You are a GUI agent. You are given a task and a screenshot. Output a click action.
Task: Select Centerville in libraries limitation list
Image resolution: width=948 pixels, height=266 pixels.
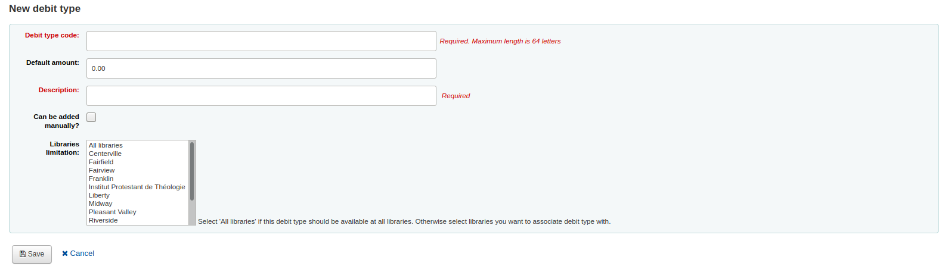(106, 154)
